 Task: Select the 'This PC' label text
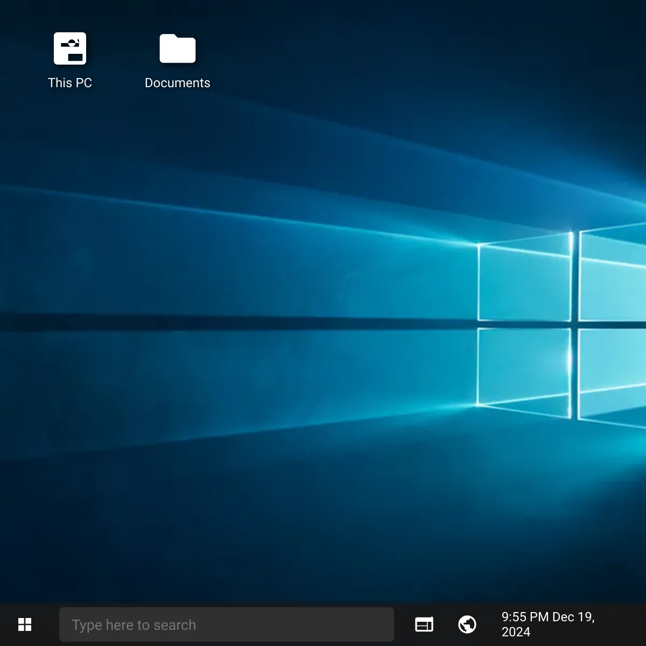(70, 83)
